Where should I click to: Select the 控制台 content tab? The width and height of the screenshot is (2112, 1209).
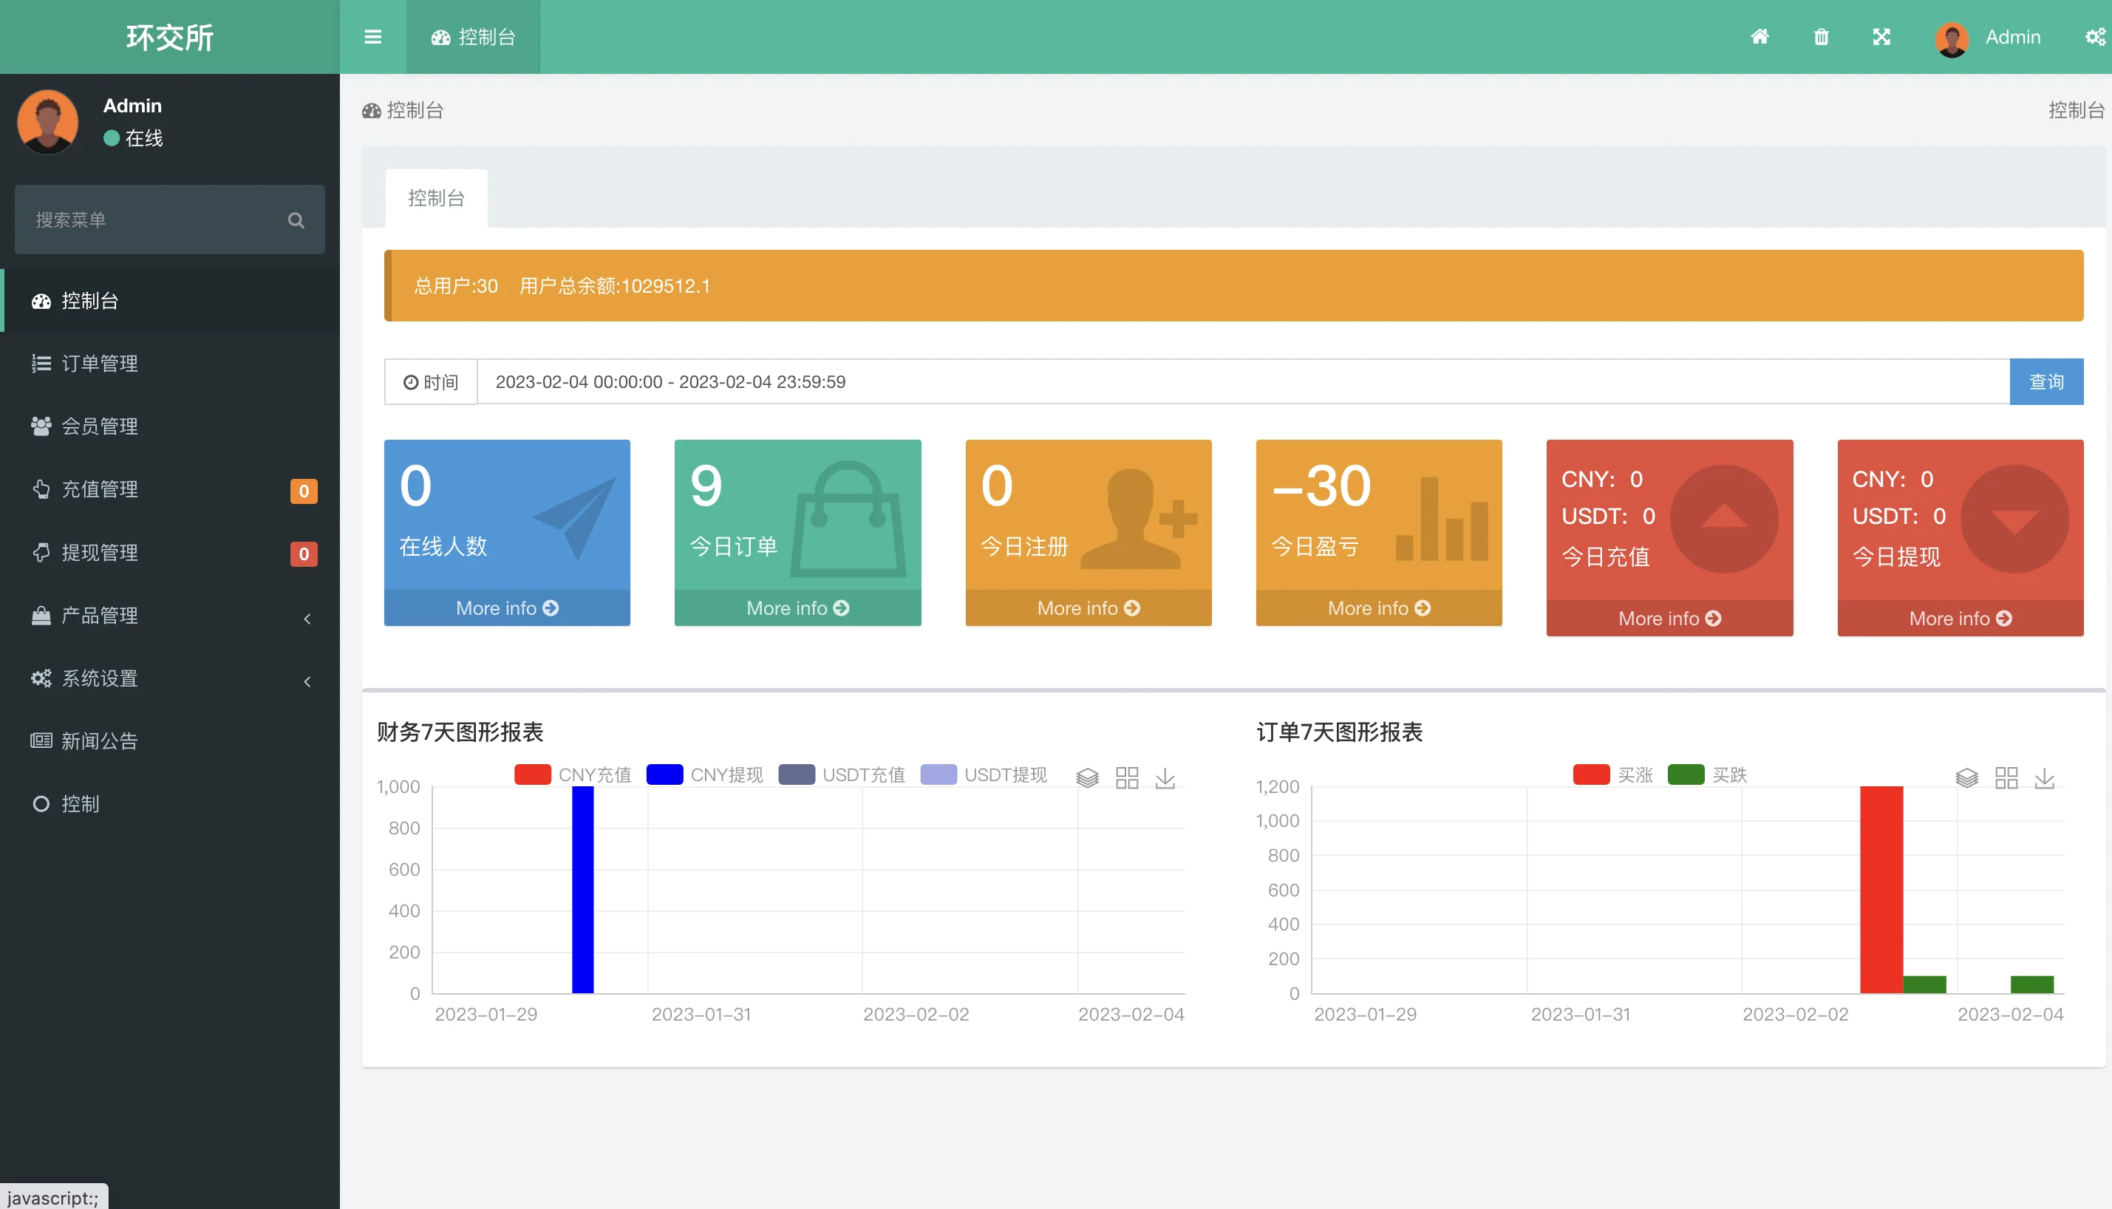[x=436, y=197]
